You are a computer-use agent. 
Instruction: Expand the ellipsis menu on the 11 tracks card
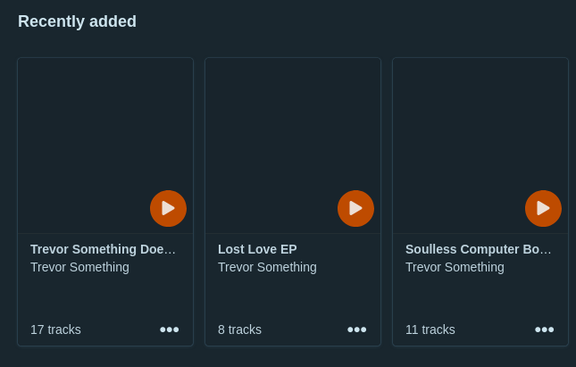coord(545,329)
